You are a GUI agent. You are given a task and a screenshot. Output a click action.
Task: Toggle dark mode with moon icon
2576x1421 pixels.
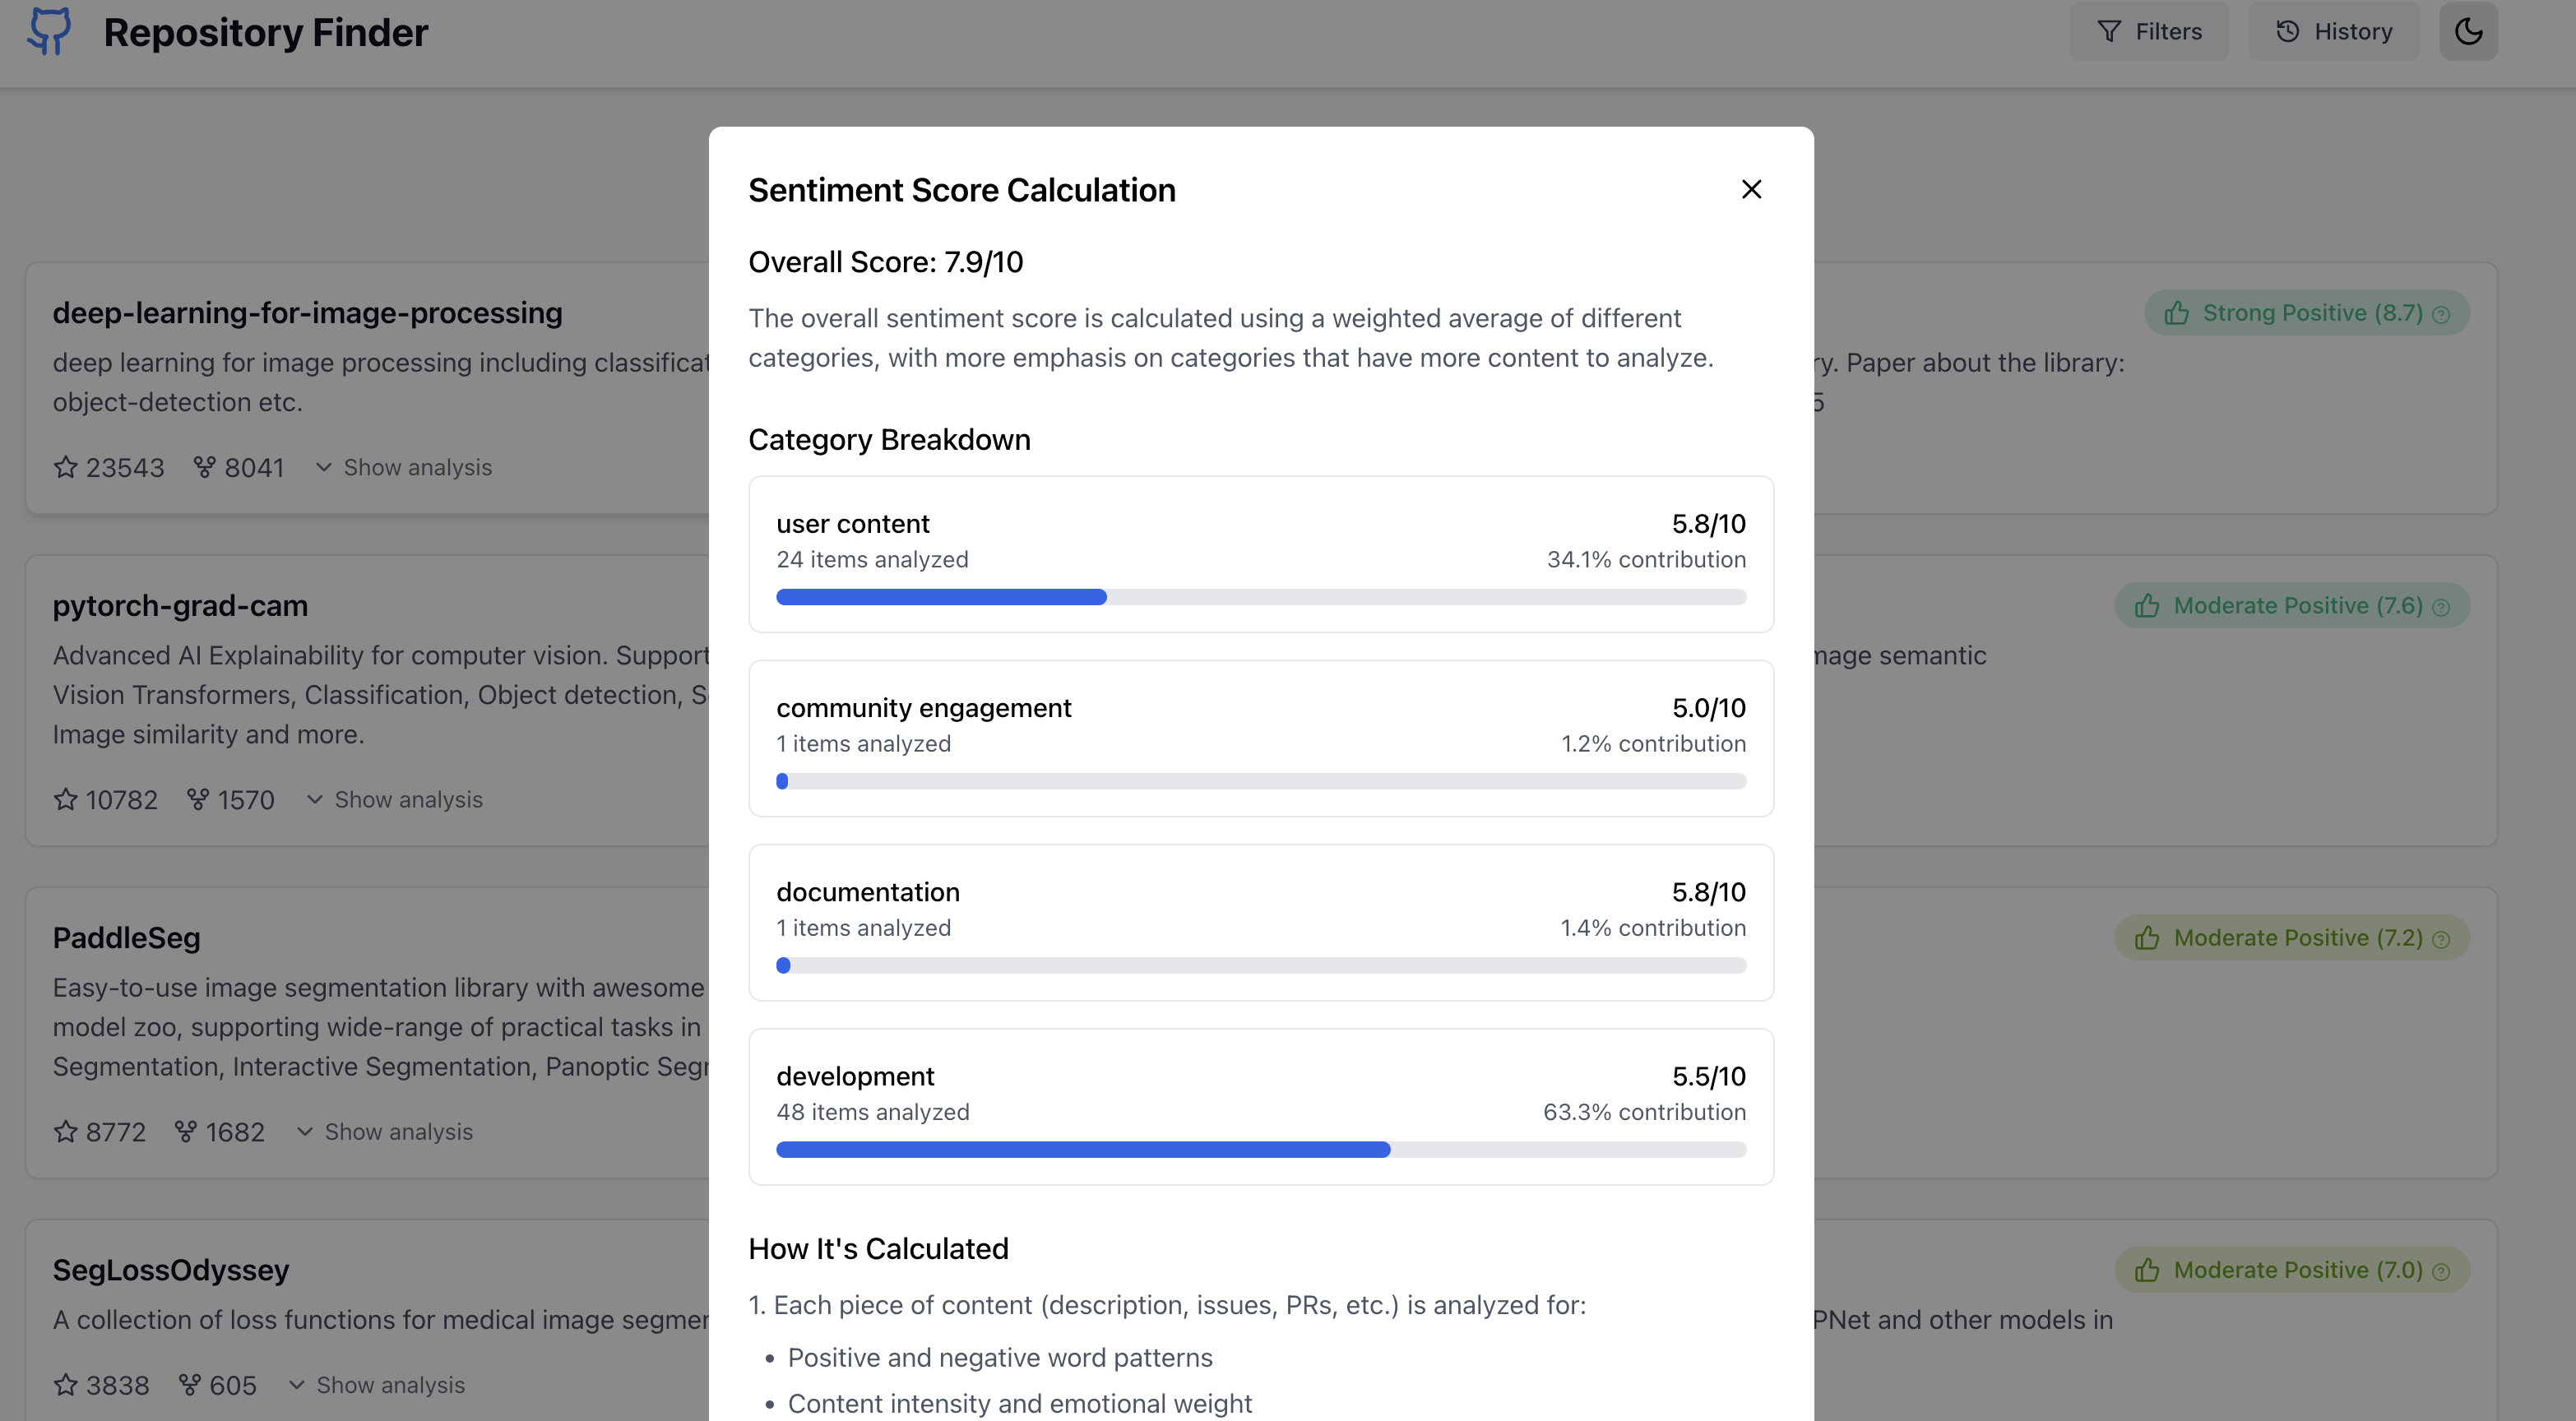[x=2468, y=31]
